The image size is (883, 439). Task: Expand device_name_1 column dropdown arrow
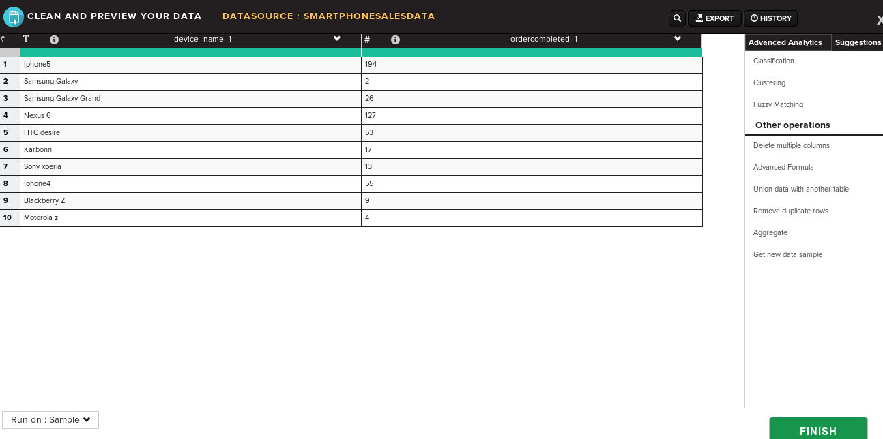pyautogui.click(x=337, y=39)
